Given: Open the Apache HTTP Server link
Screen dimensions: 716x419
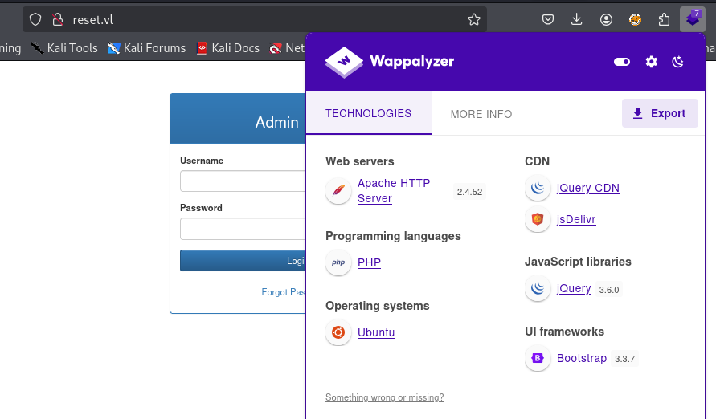Looking at the screenshot, I should (x=393, y=191).
